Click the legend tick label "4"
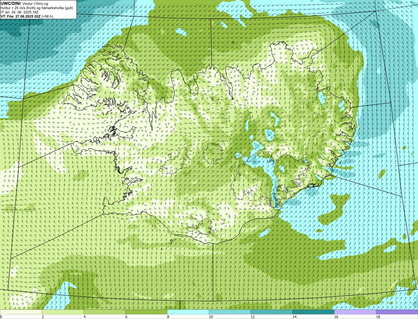 click(85, 317)
